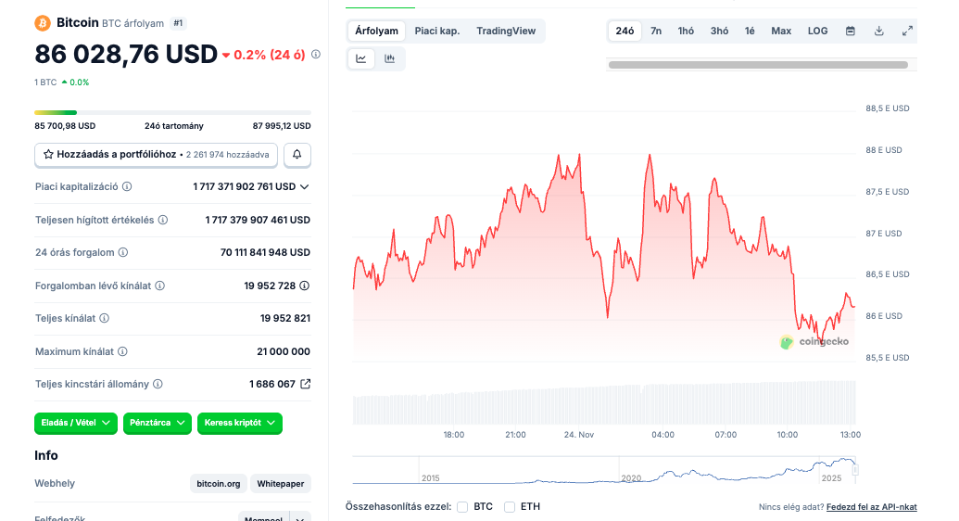Click the mini historical overview chart
Viewport: 959px width, 521px height.
(603, 470)
